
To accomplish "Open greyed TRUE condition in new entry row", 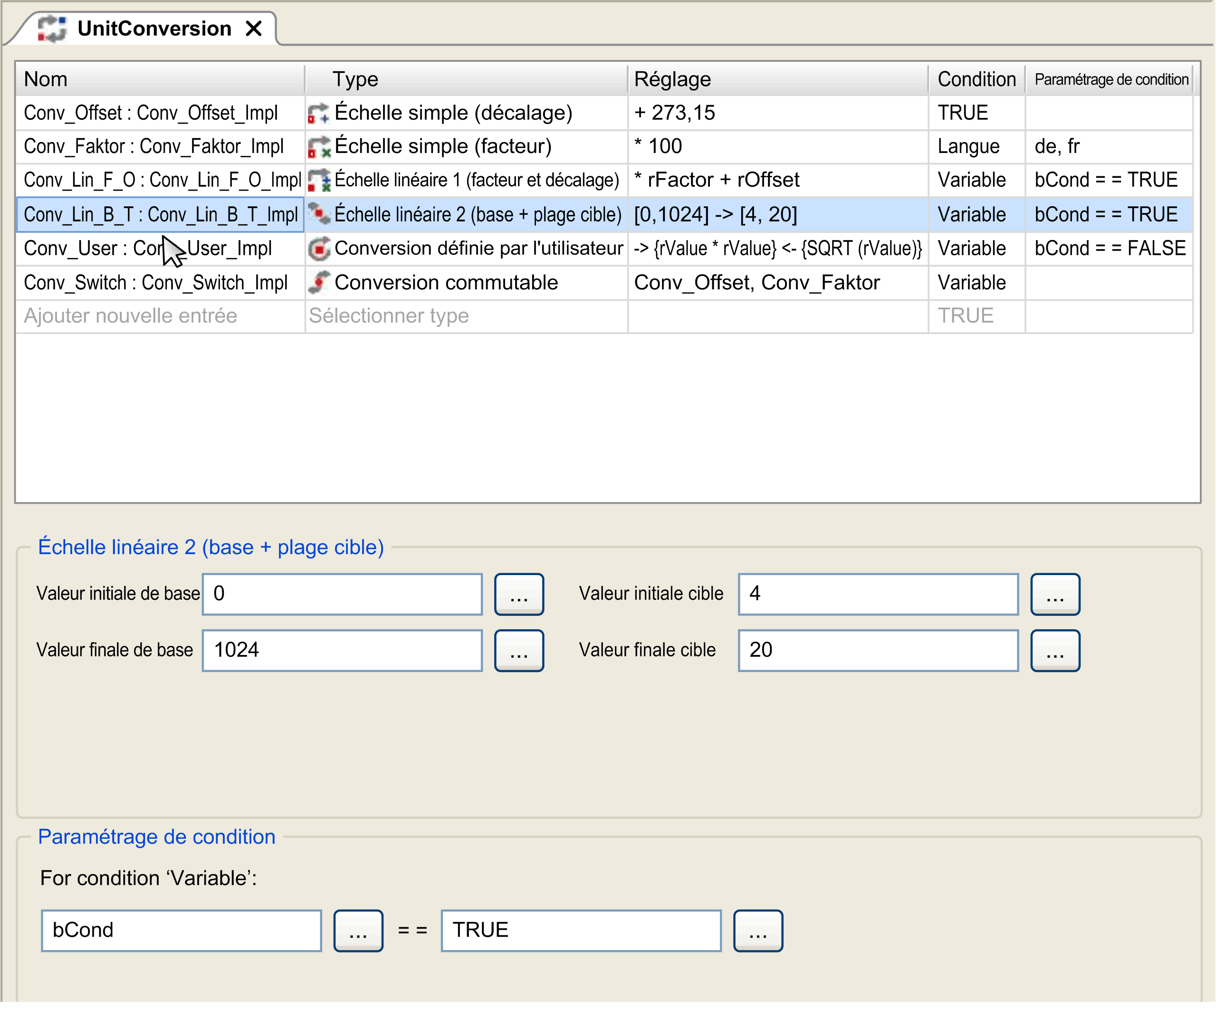I will click(x=977, y=316).
